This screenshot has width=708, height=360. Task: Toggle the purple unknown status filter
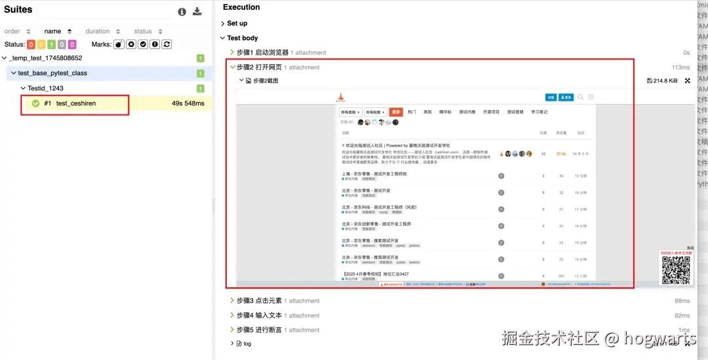72,44
